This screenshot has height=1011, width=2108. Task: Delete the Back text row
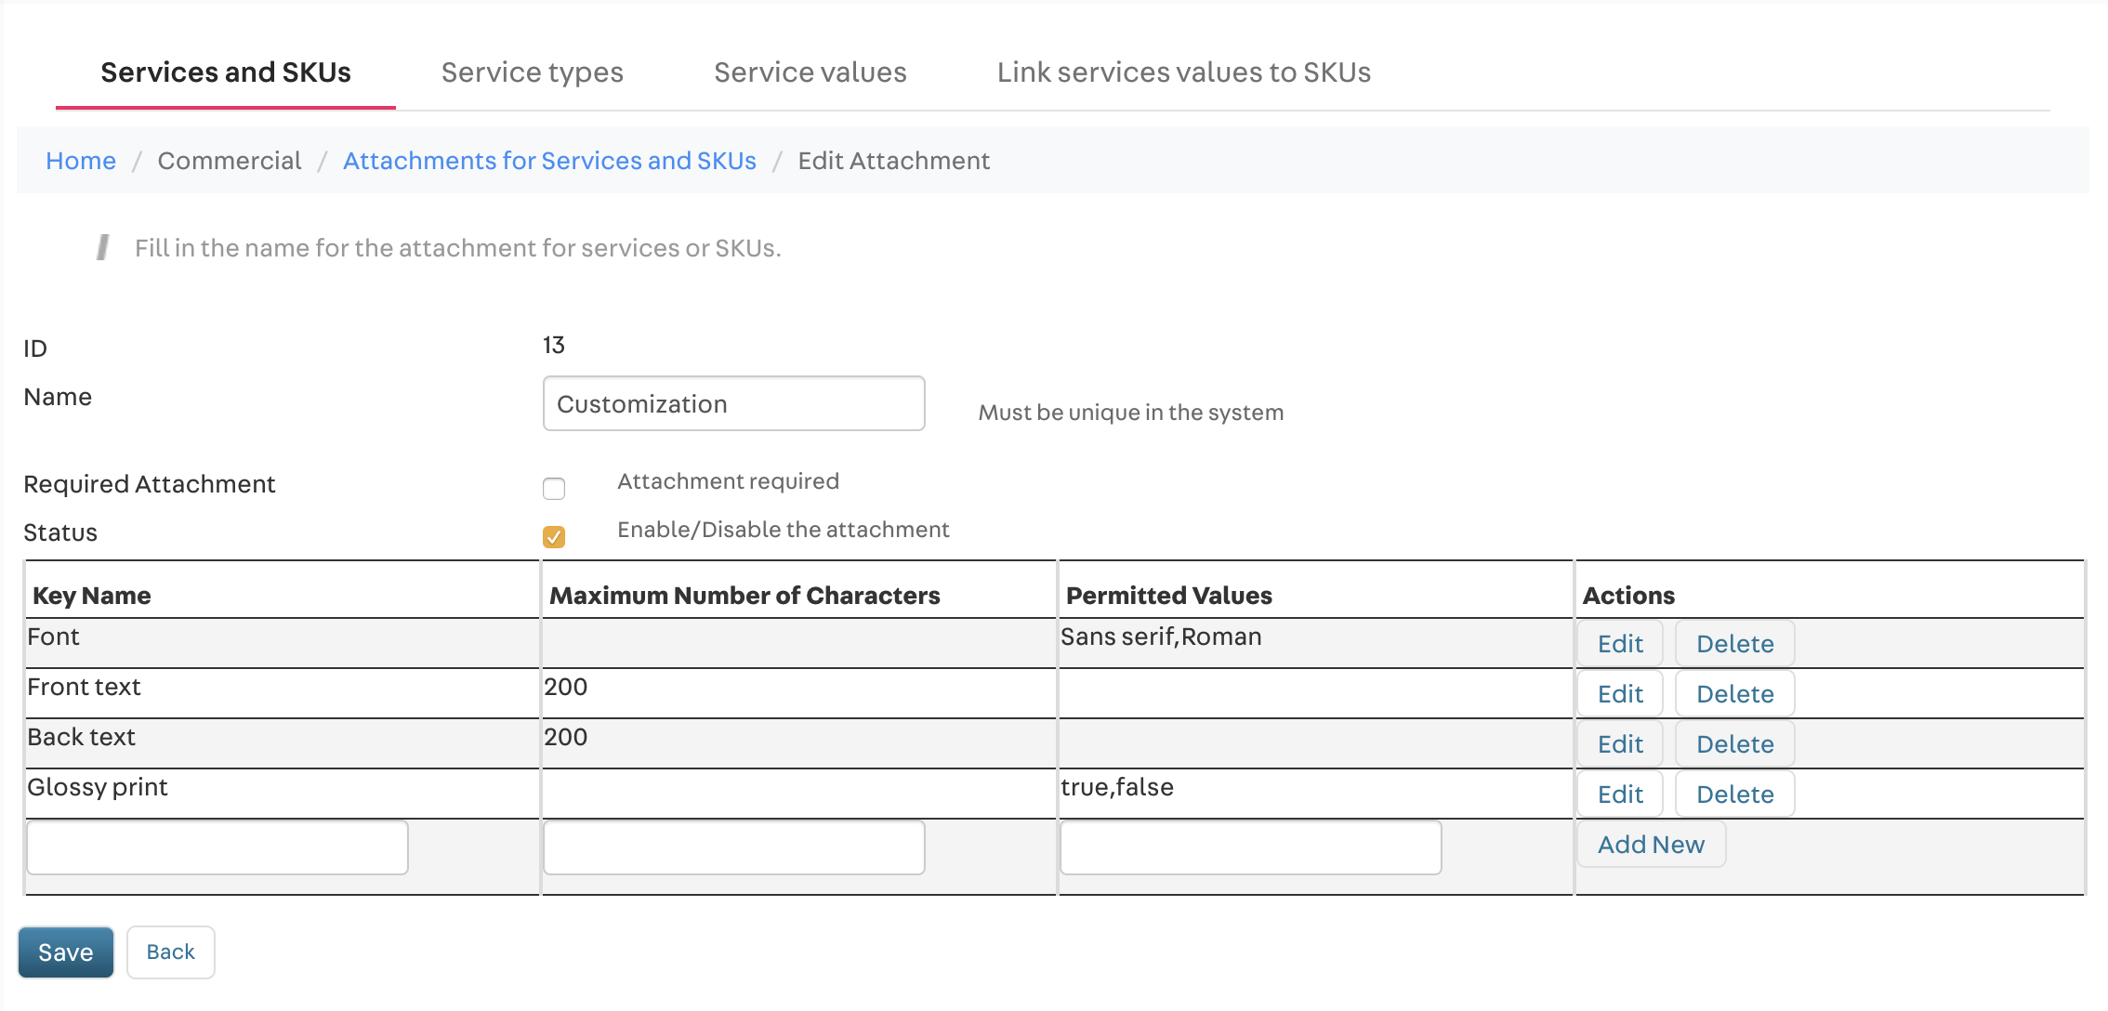pyautogui.click(x=1734, y=744)
